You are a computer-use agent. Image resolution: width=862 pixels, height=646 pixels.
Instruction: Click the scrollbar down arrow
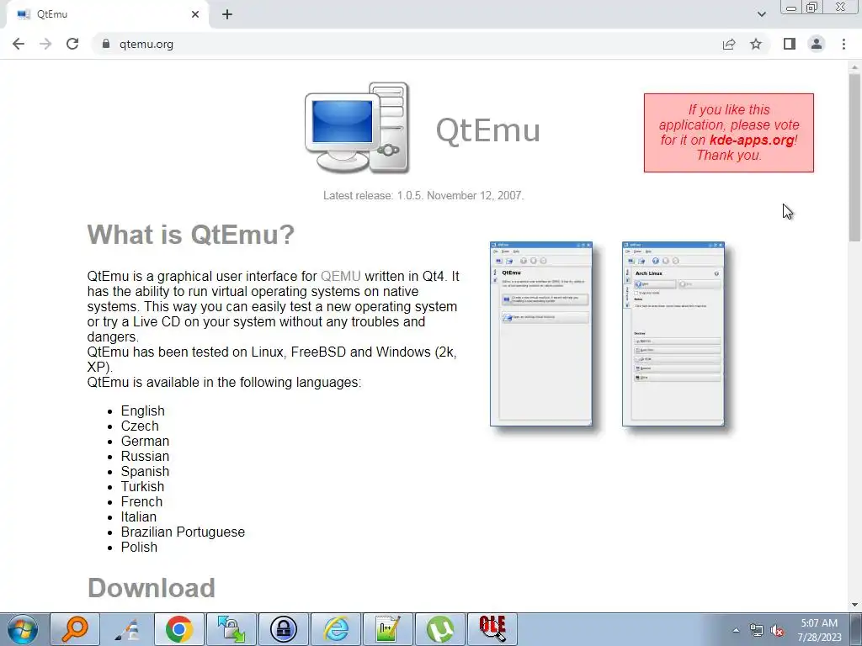tap(855, 605)
